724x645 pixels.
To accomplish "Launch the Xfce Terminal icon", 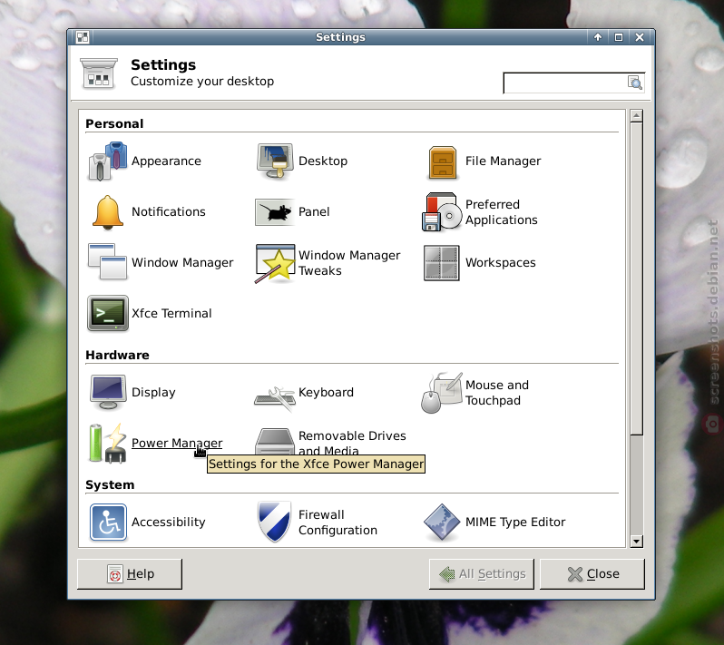I will click(108, 314).
